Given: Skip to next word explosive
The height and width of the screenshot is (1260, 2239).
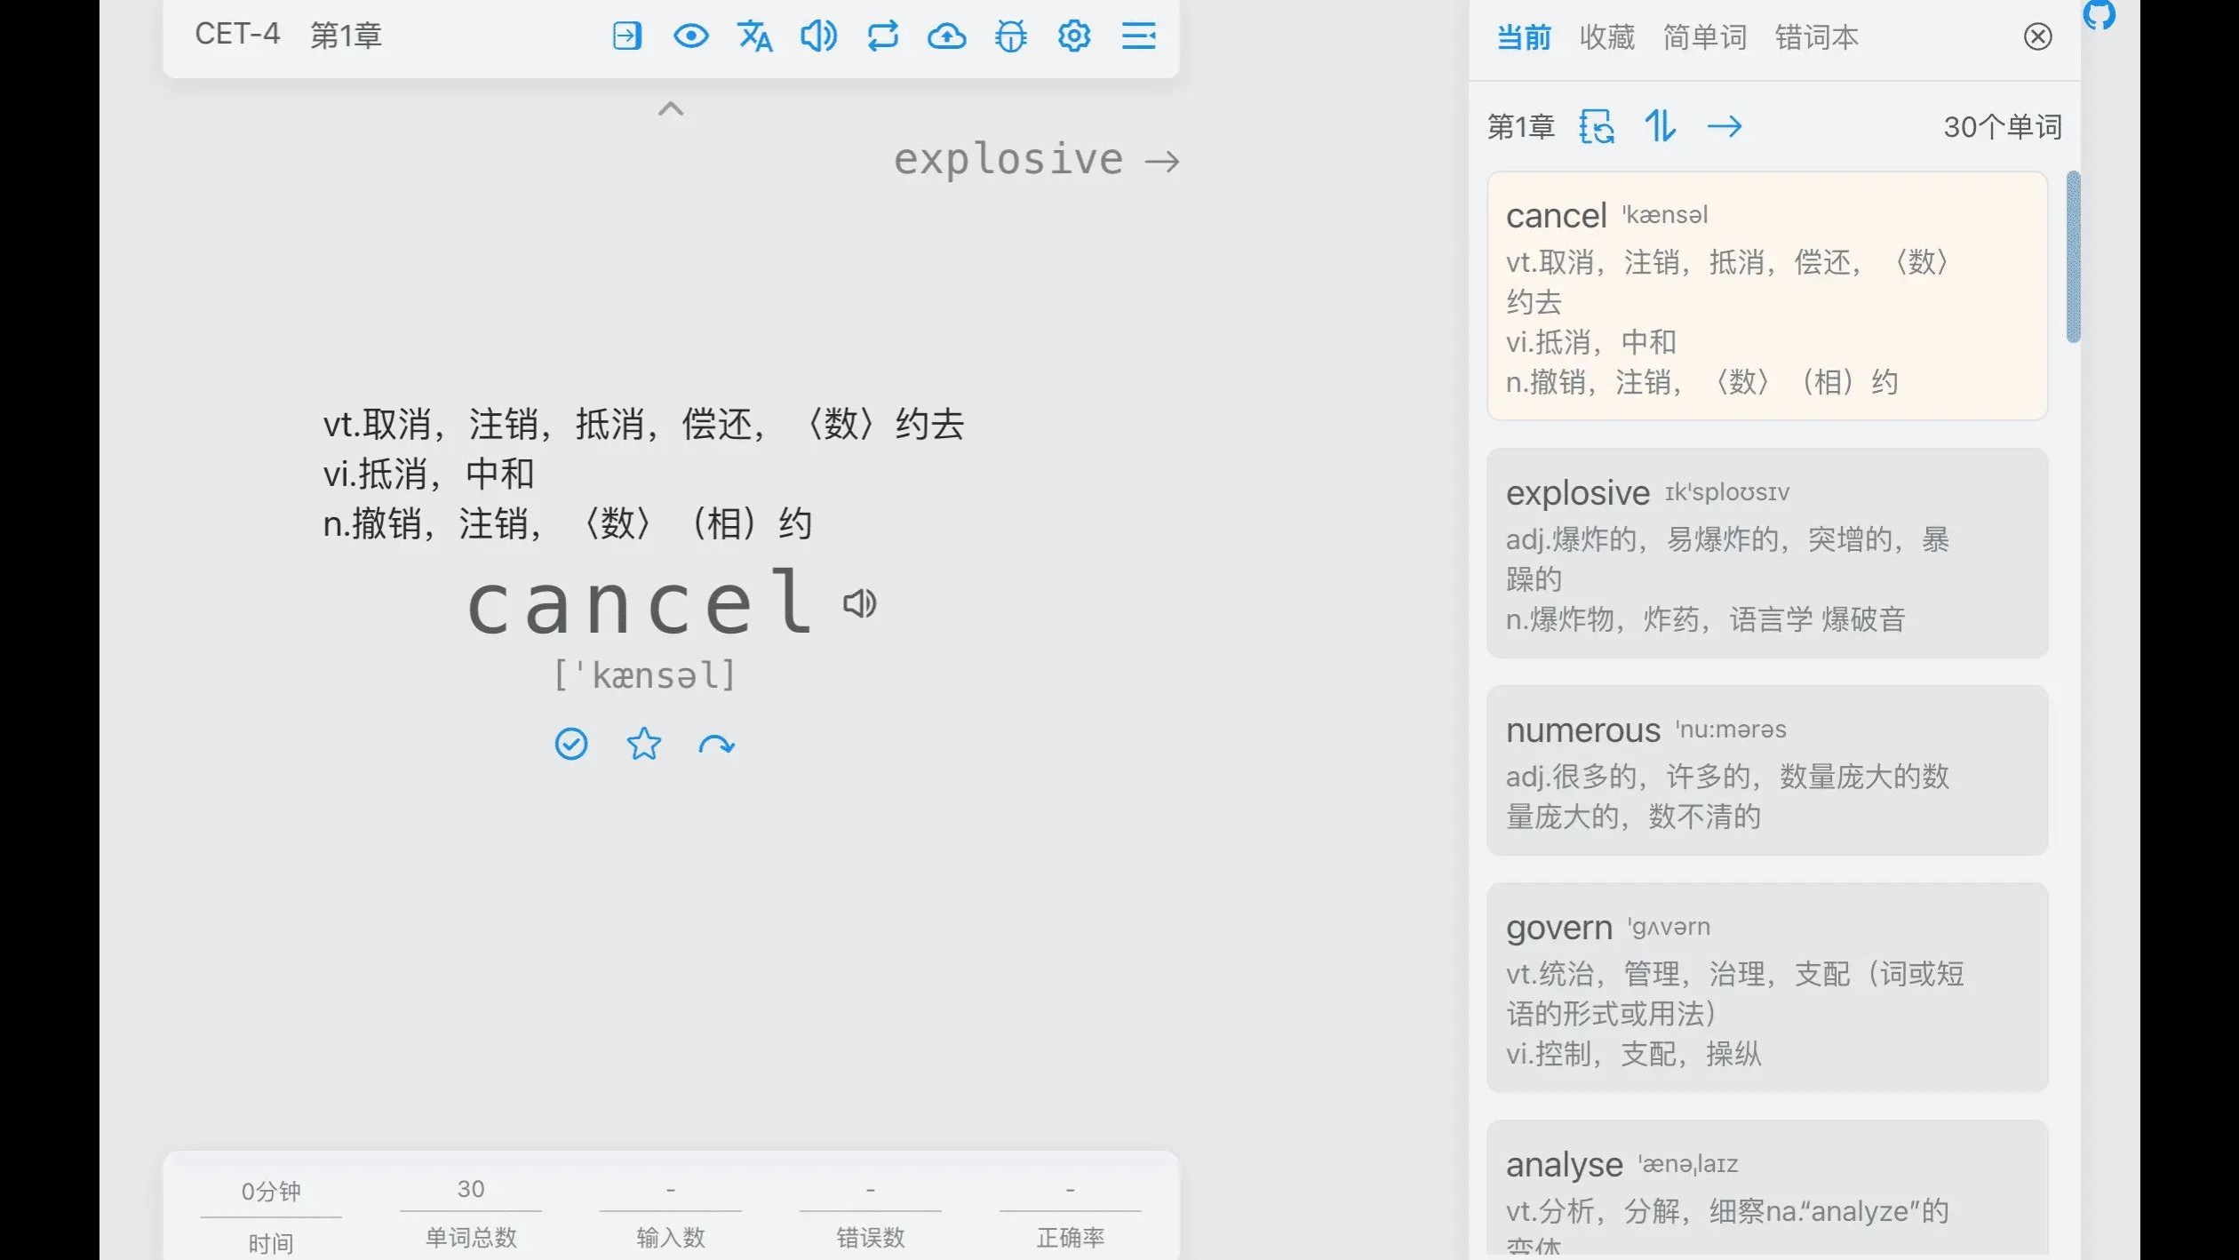Looking at the screenshot, I should tap(1036, 160).
